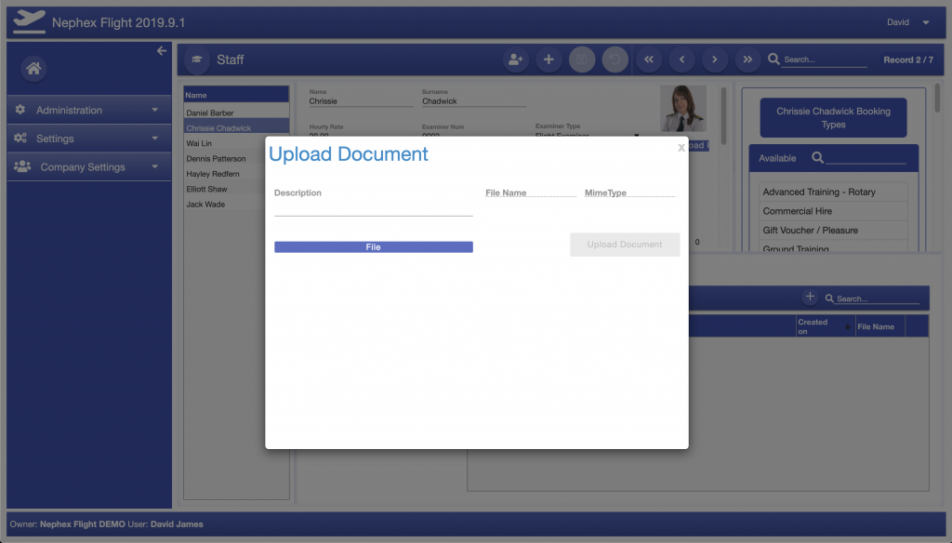Click the MimeType field

(629, 192)
